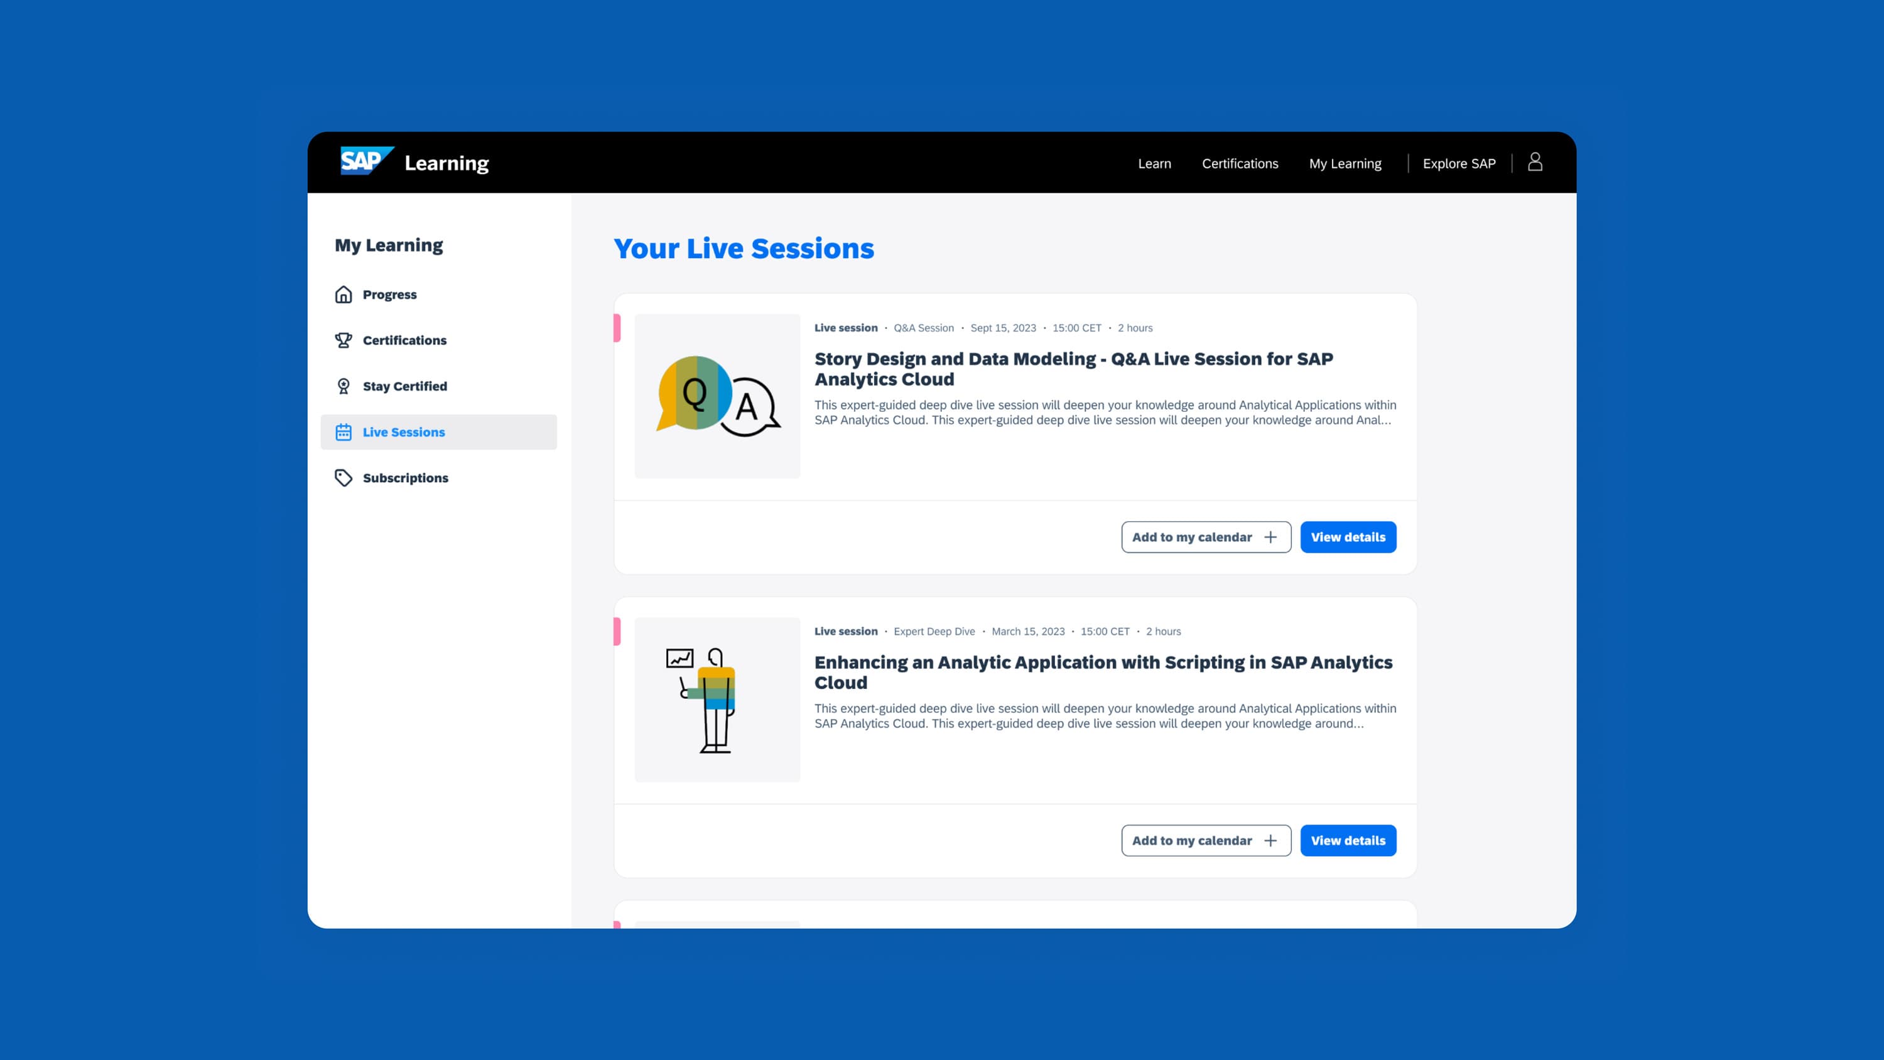Select the Live Sessions sidebar icon
1884x1060 pixels.
[x=343, y=432]
